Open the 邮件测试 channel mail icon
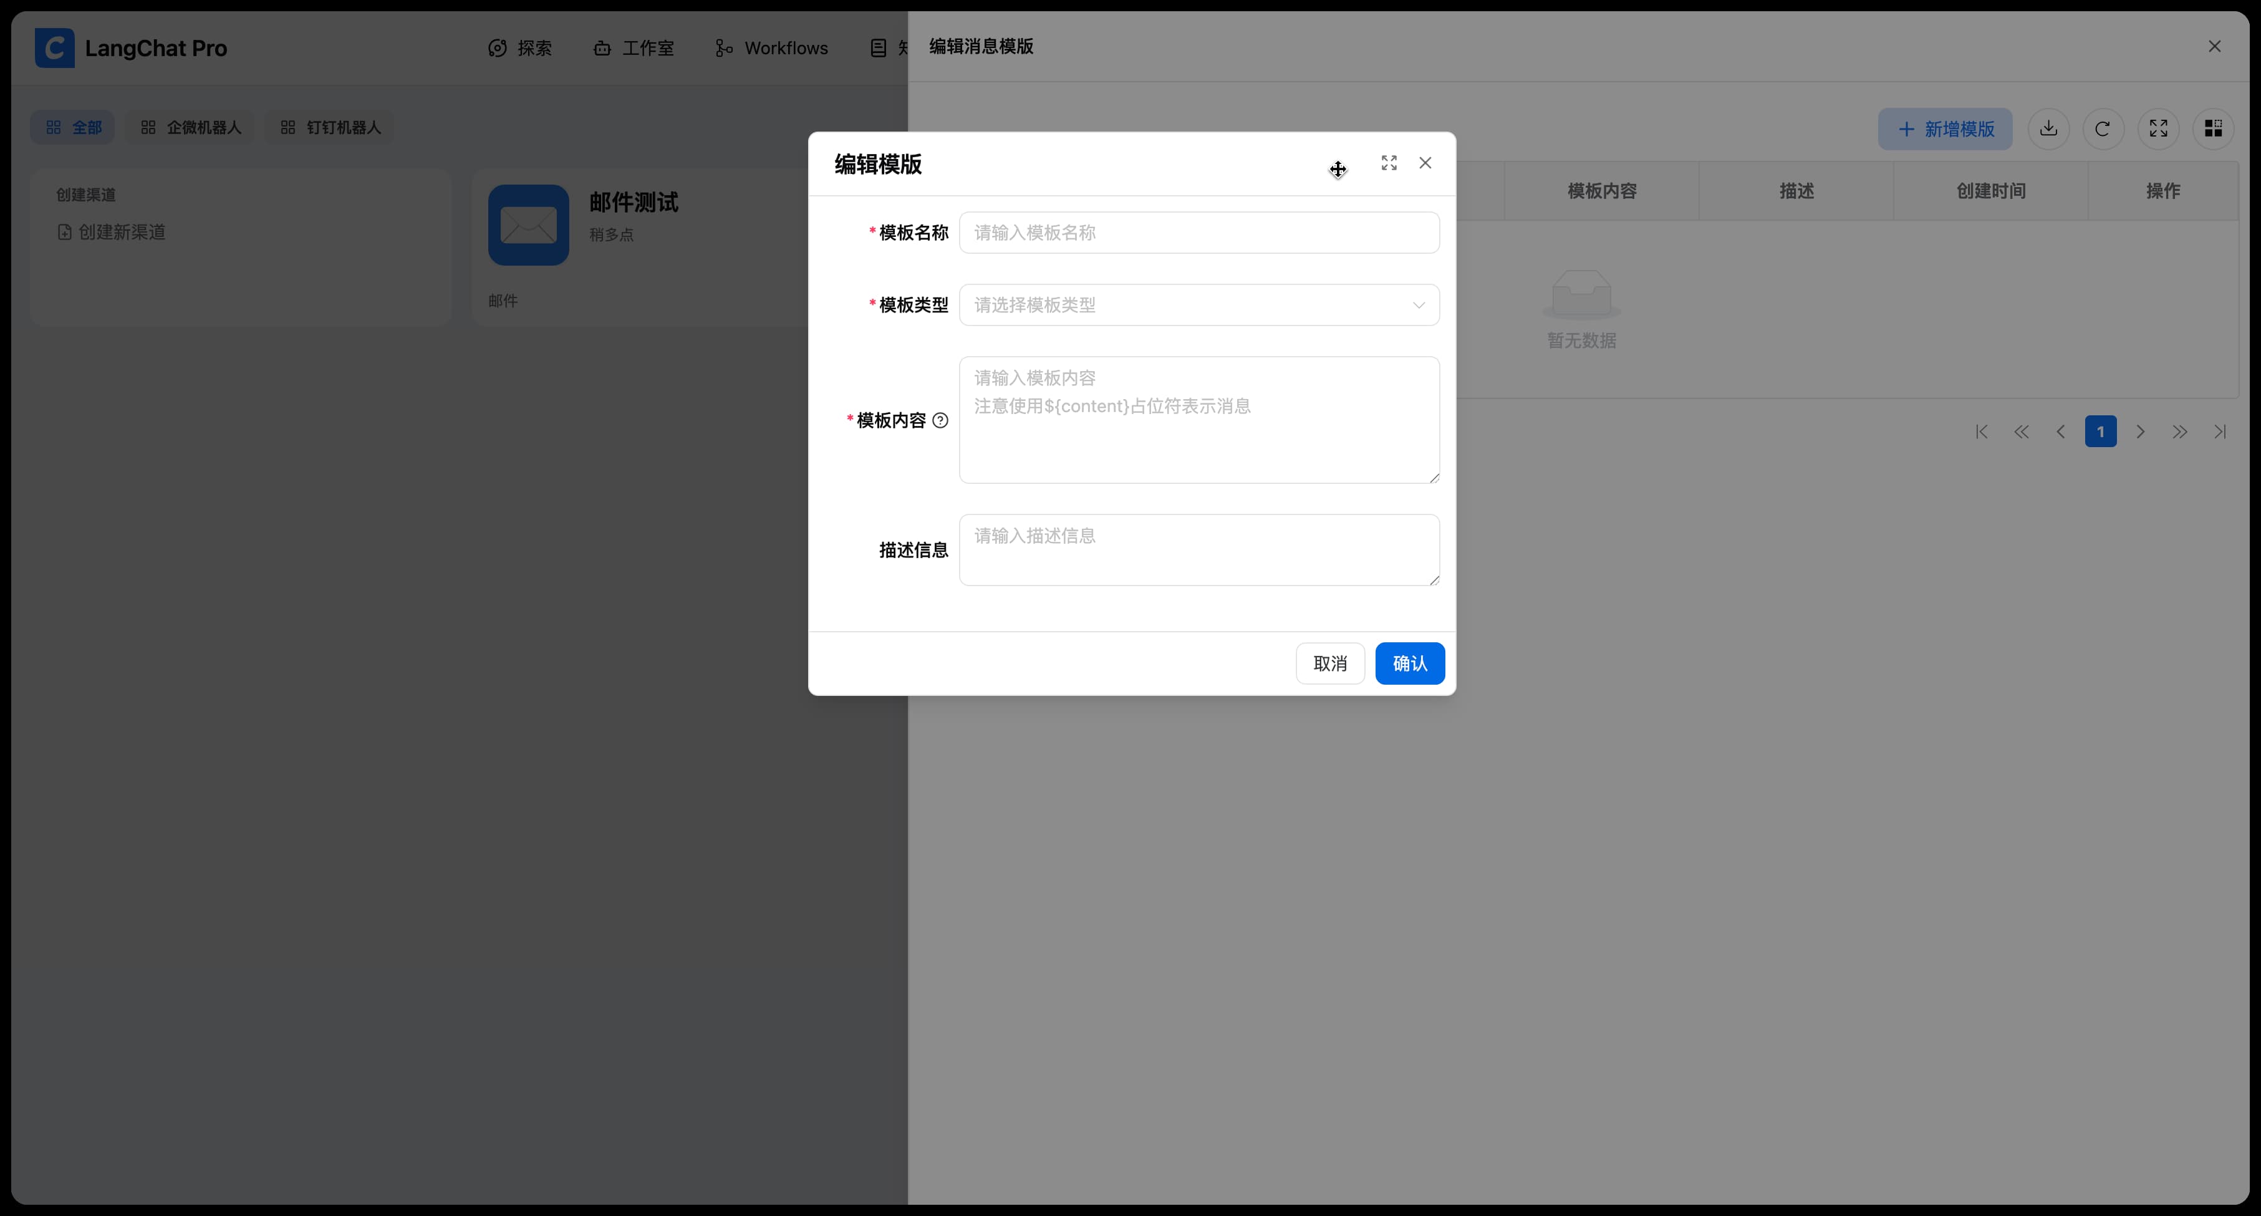 click(528, 224)
